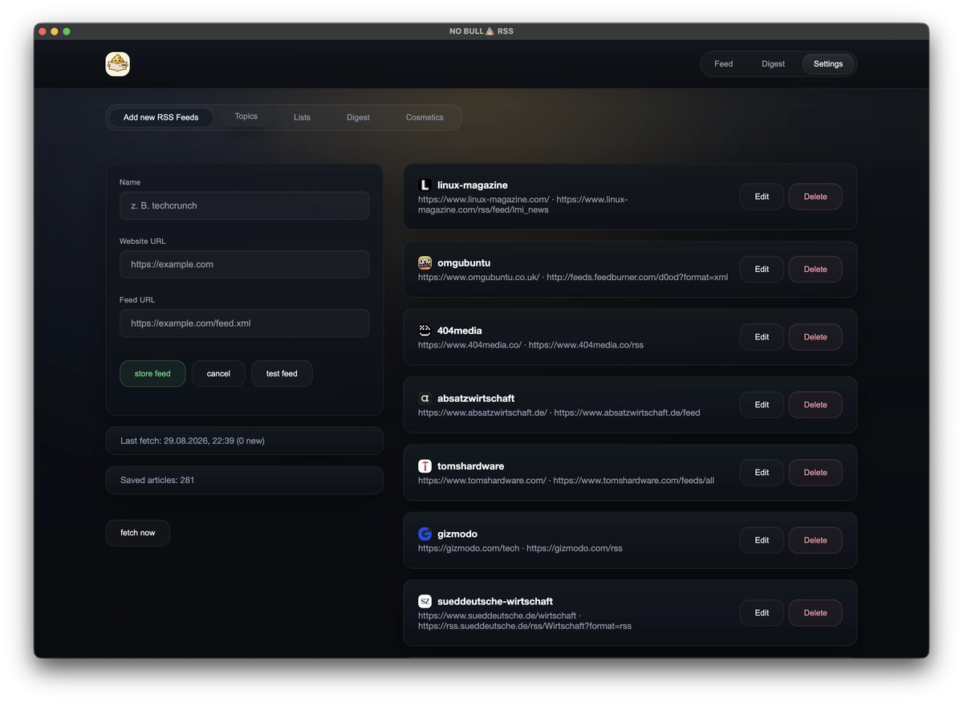The image size is (963, 703).
Task: Edit the linux-magazine feed
Action: (x=762, y=197)
